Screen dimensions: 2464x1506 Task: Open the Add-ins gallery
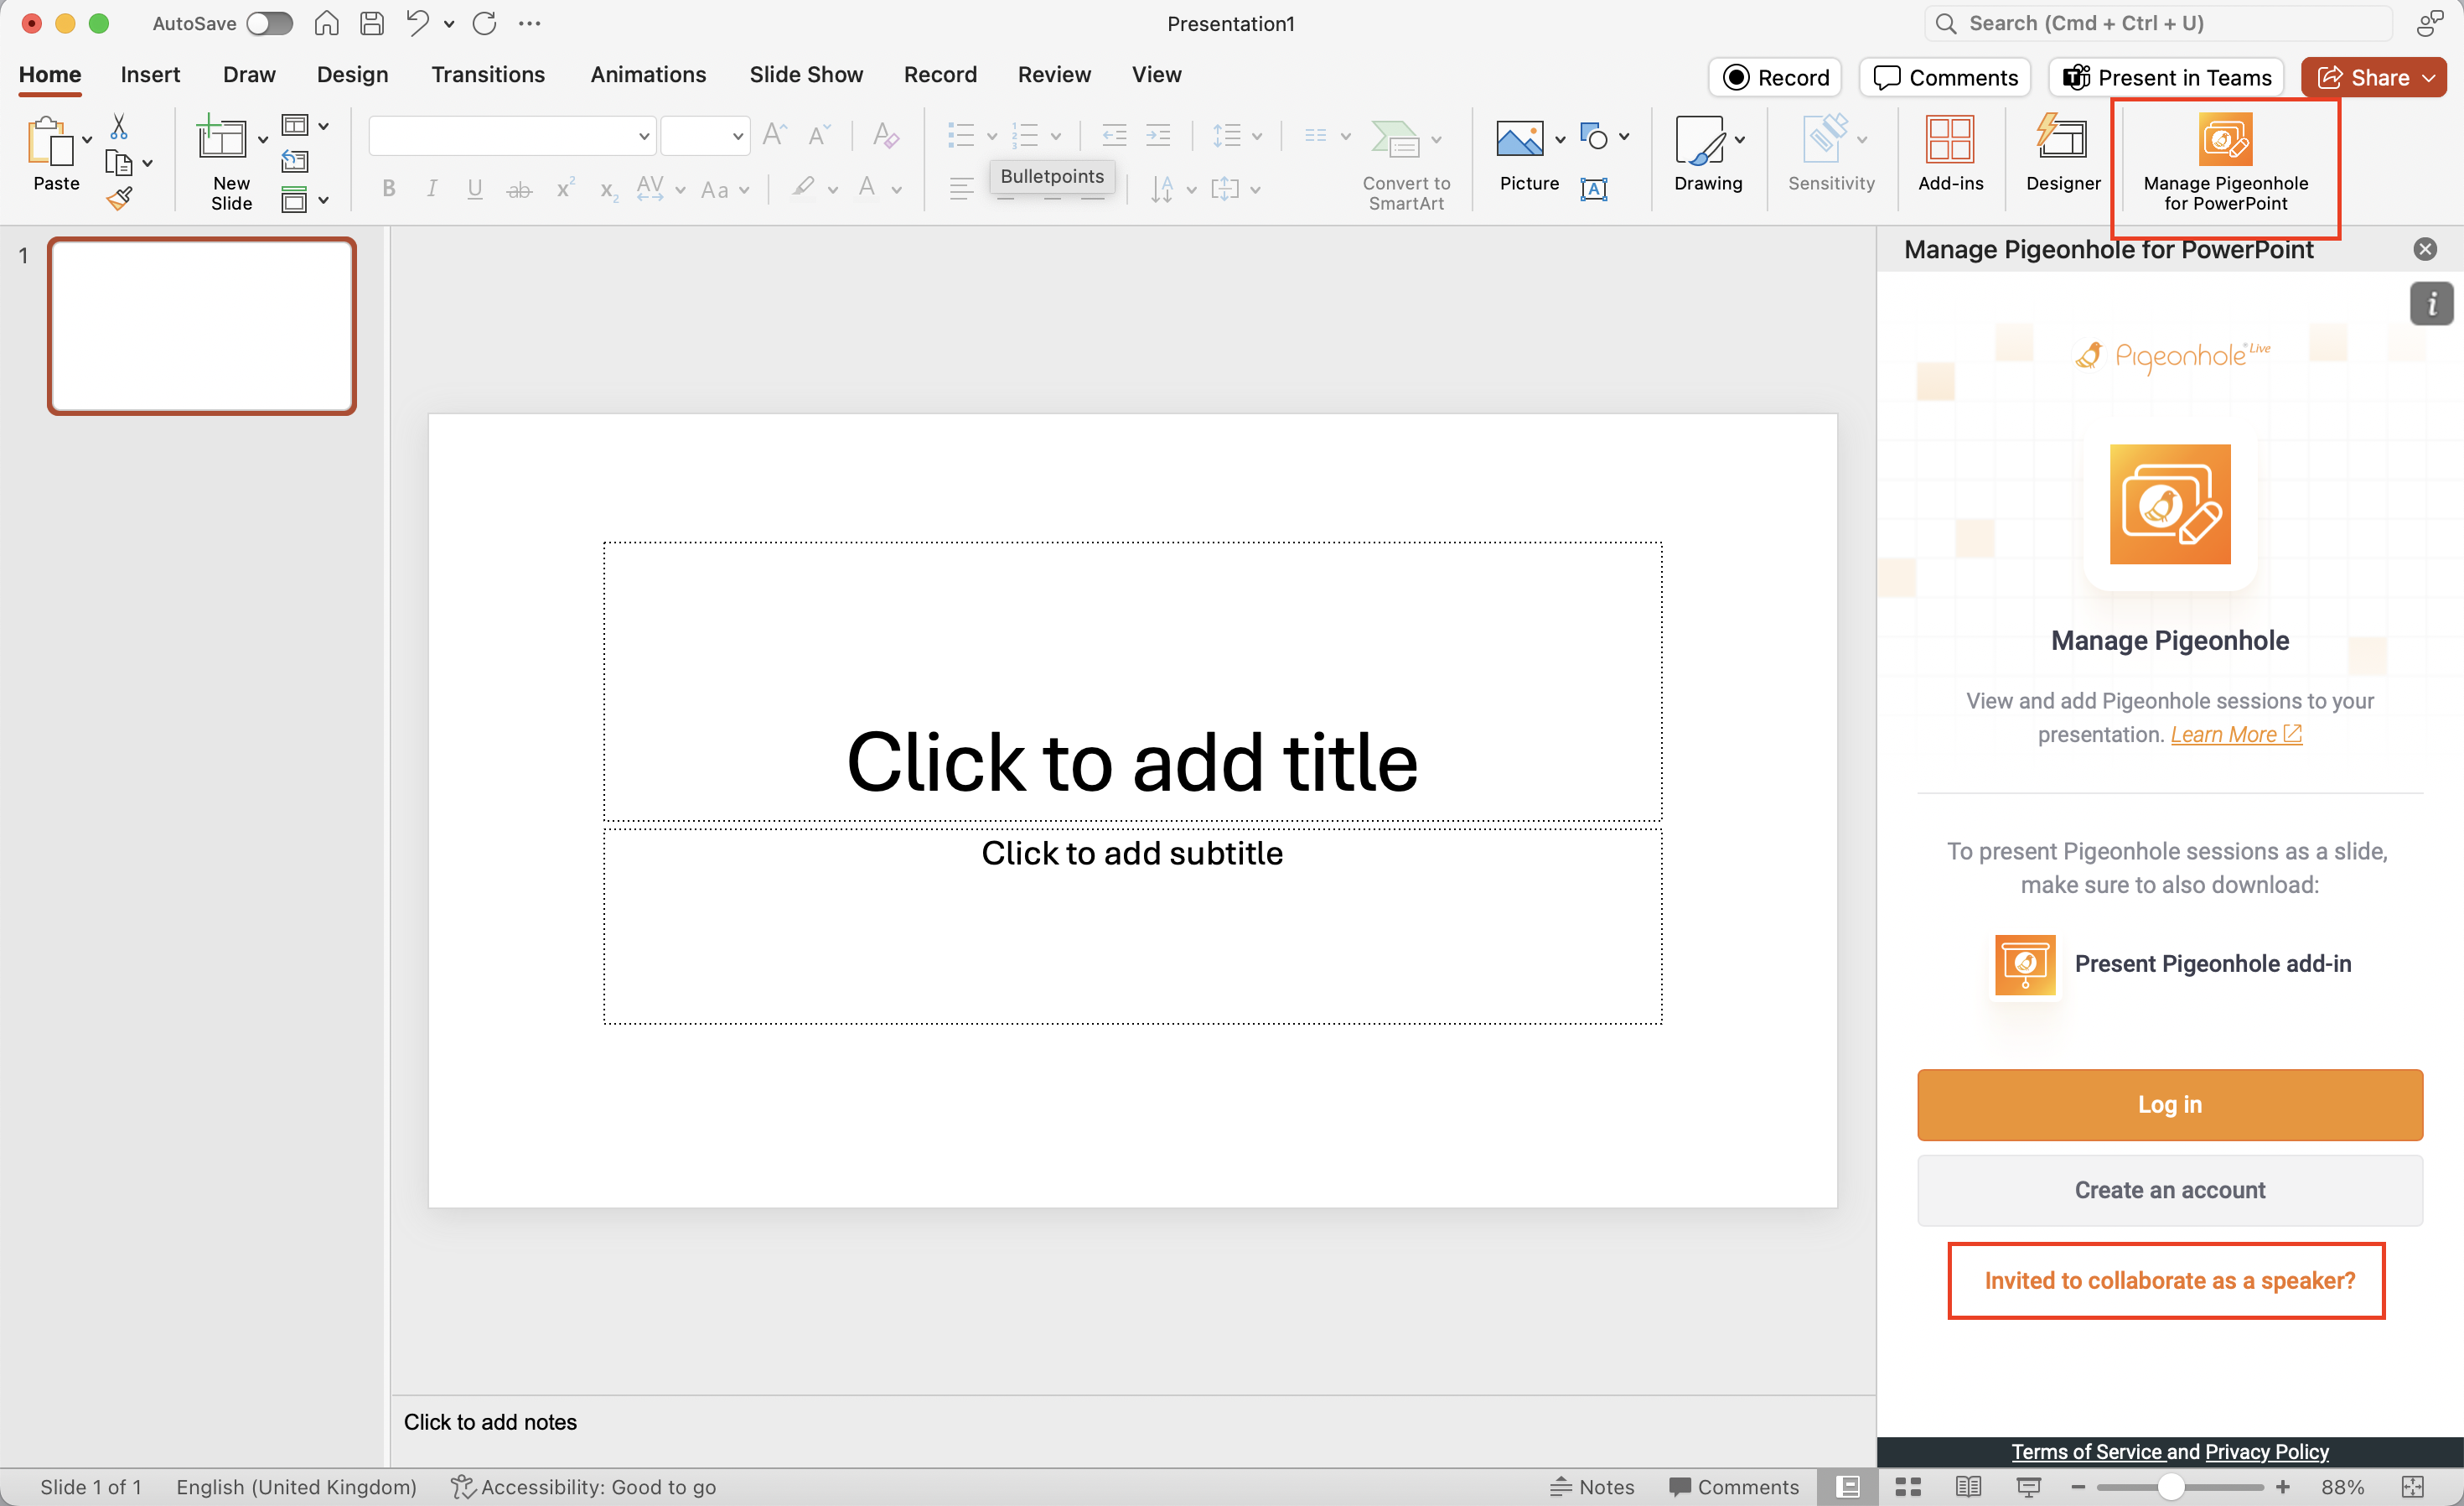(x=1950, y=155)
